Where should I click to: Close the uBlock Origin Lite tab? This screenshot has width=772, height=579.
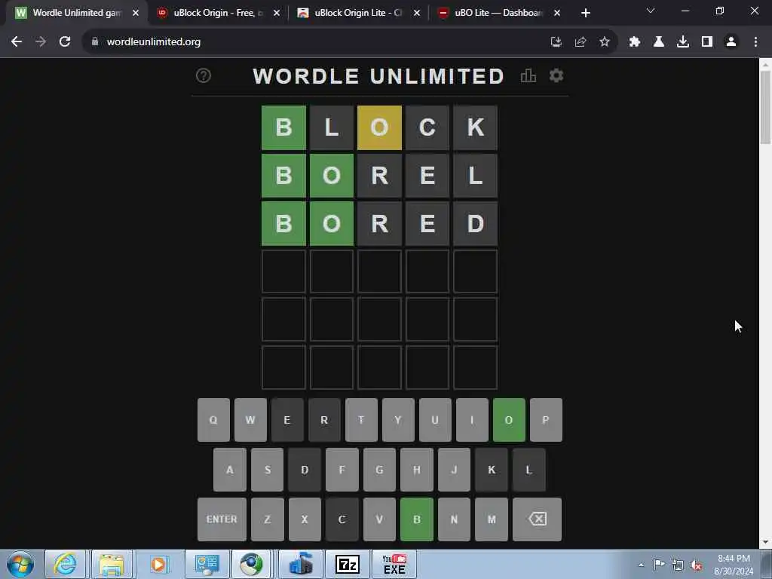pos(416,13)
